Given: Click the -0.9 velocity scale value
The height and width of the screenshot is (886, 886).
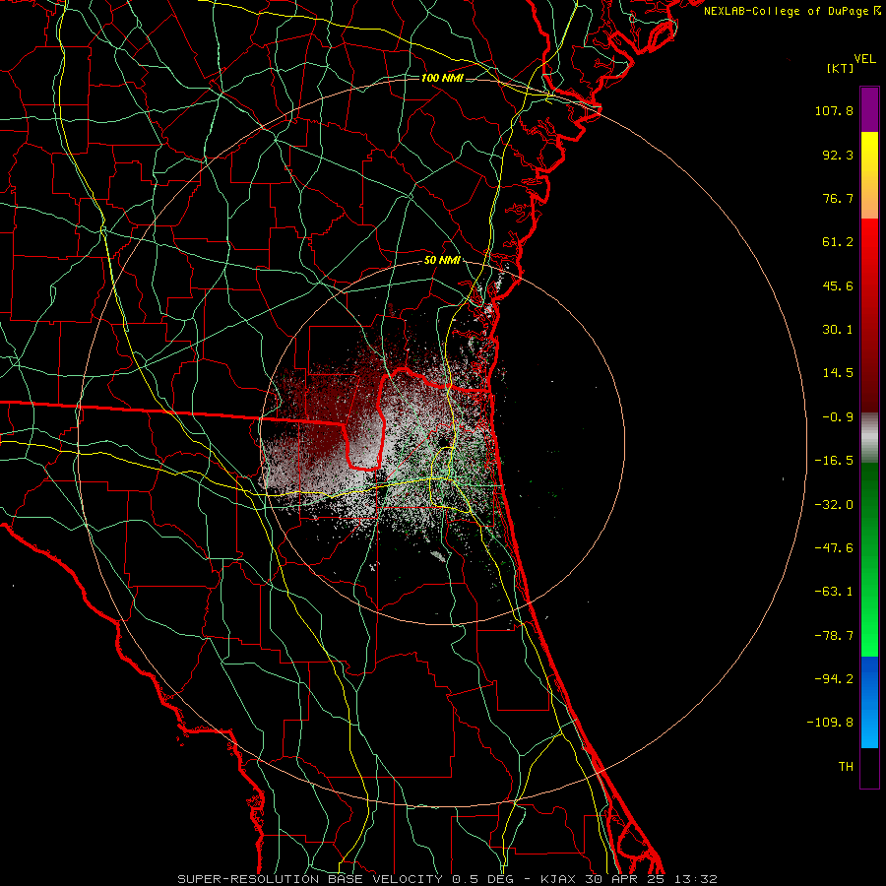Looking at the screenshot, I should point(838,417).
